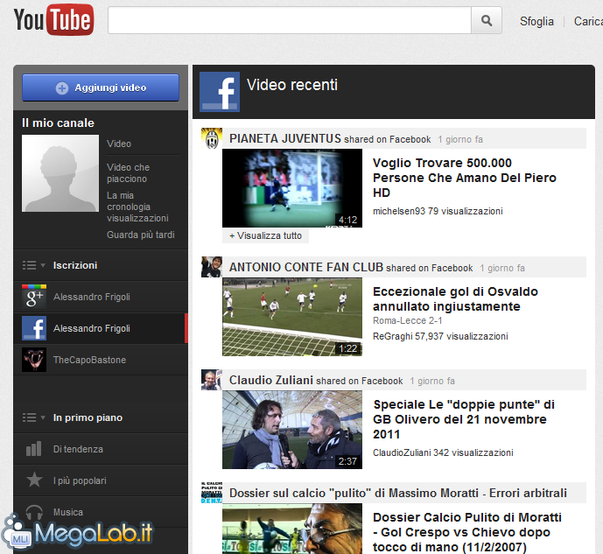Image resolution: width=603 pixels, height=554 pixels.
Task: Click the PIANETA JUVENTUS channel name
Action: 285,138
